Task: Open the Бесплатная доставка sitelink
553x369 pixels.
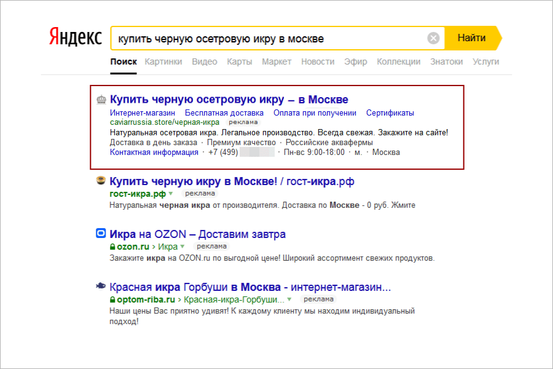Action: tap(224, 113)
